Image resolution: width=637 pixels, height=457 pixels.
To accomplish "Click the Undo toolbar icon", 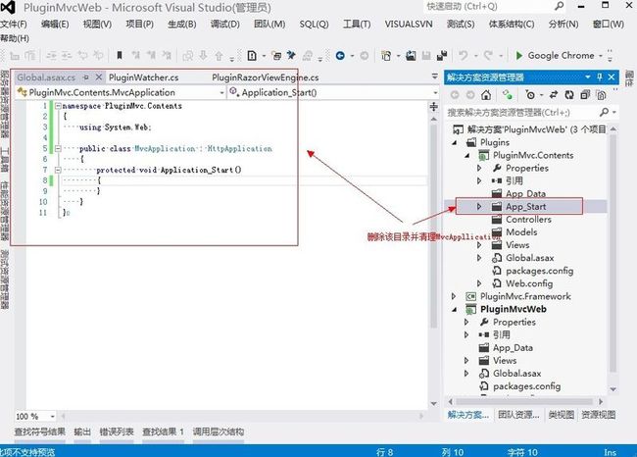I will tap(464, 55).
